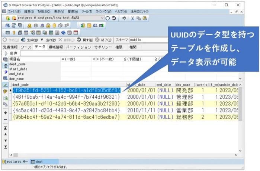Screen dimensions: 260x171
Task: Switch to the パーティション tab
Action: (78, 47)
